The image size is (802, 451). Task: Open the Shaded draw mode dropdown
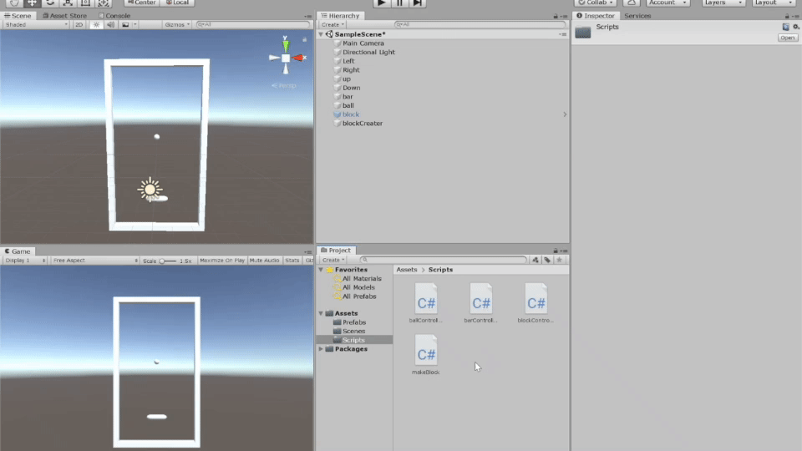click(36, 25)
